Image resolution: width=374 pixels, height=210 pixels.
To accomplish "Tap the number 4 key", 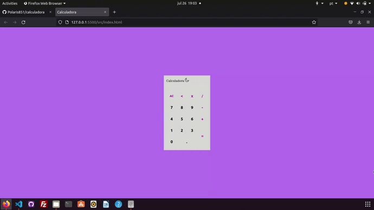I will click(171, 119).
